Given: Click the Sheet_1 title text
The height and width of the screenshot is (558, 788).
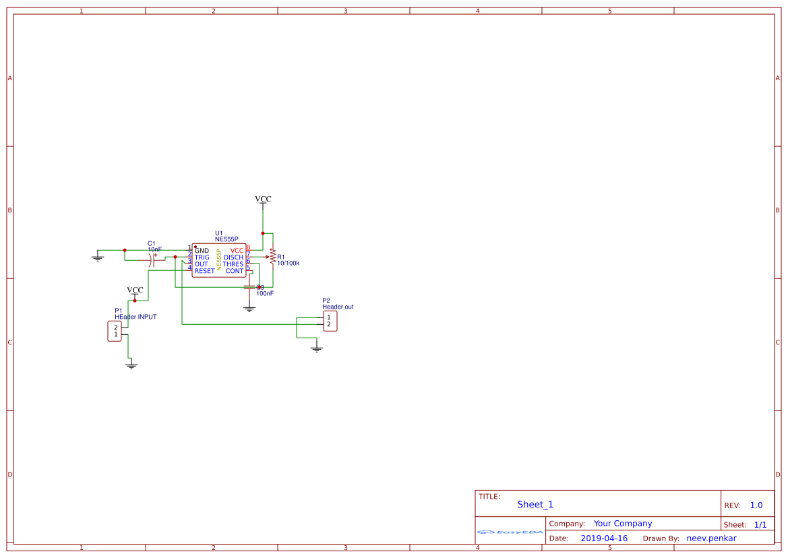Looking at the screenshot, I should point(533,504).
